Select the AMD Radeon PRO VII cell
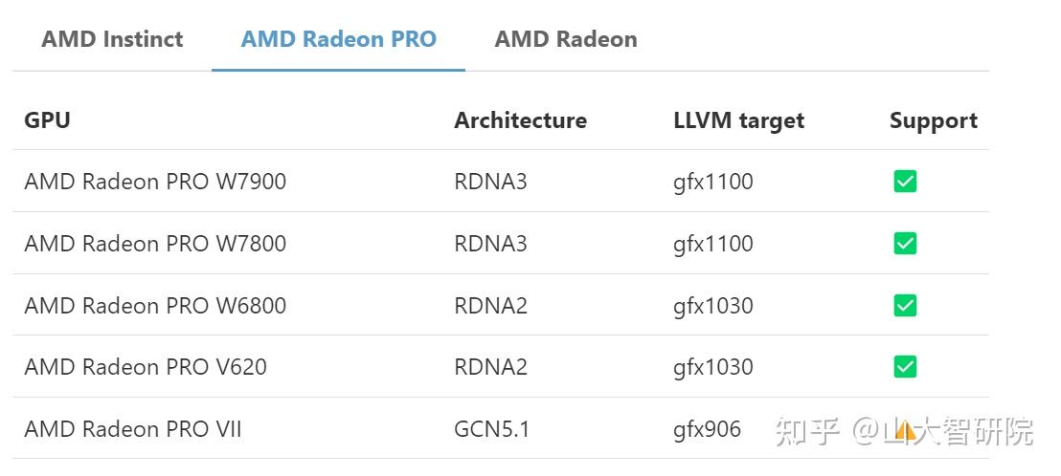1061x476 pixels. click(x=133, y=429)
